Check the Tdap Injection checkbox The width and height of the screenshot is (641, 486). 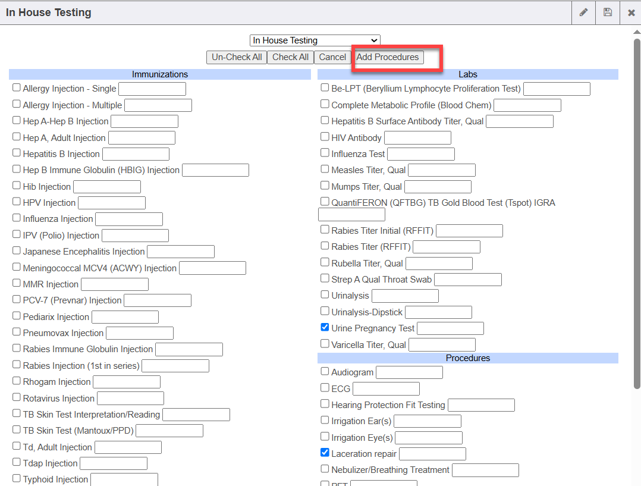click(x=17, y=462)
